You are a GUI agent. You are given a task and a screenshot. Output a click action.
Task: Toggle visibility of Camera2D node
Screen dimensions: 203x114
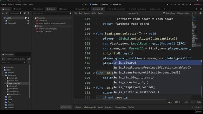(x=28, y=23)
